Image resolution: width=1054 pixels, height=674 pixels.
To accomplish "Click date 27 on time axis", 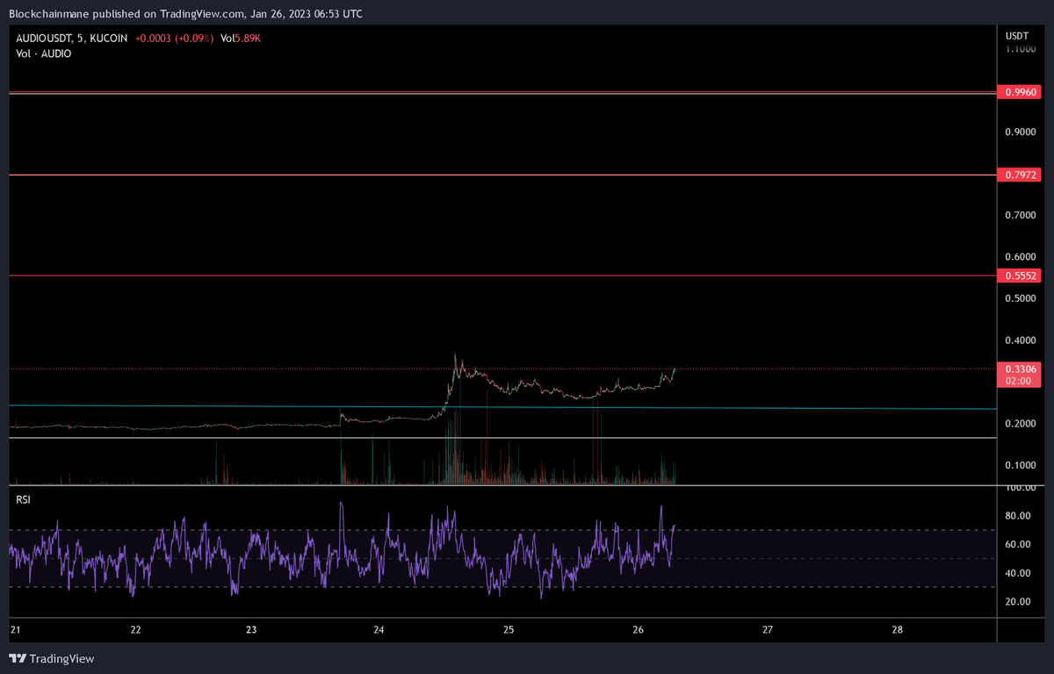I will pos(768,630).
